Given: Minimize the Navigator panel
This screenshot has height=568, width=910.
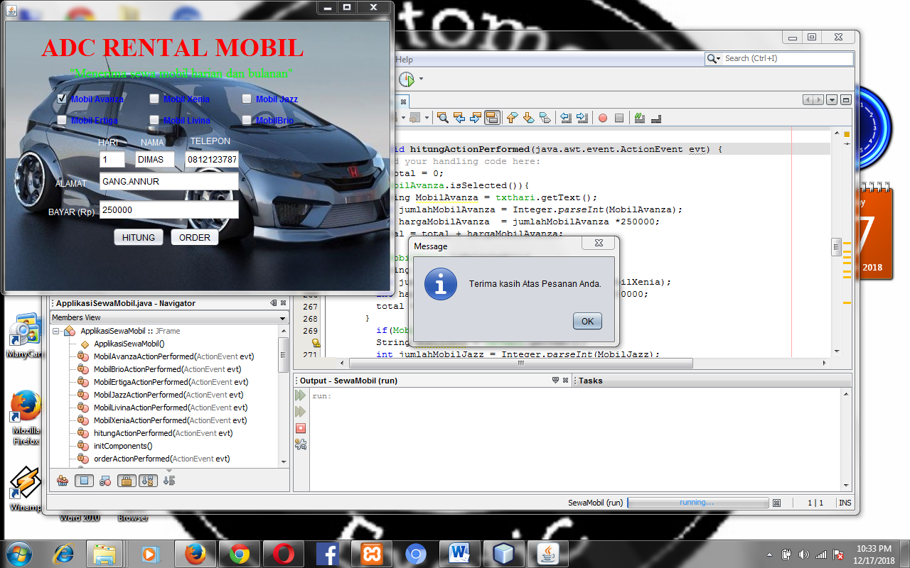Looking at the screenshot, I should tap(274, 303).
